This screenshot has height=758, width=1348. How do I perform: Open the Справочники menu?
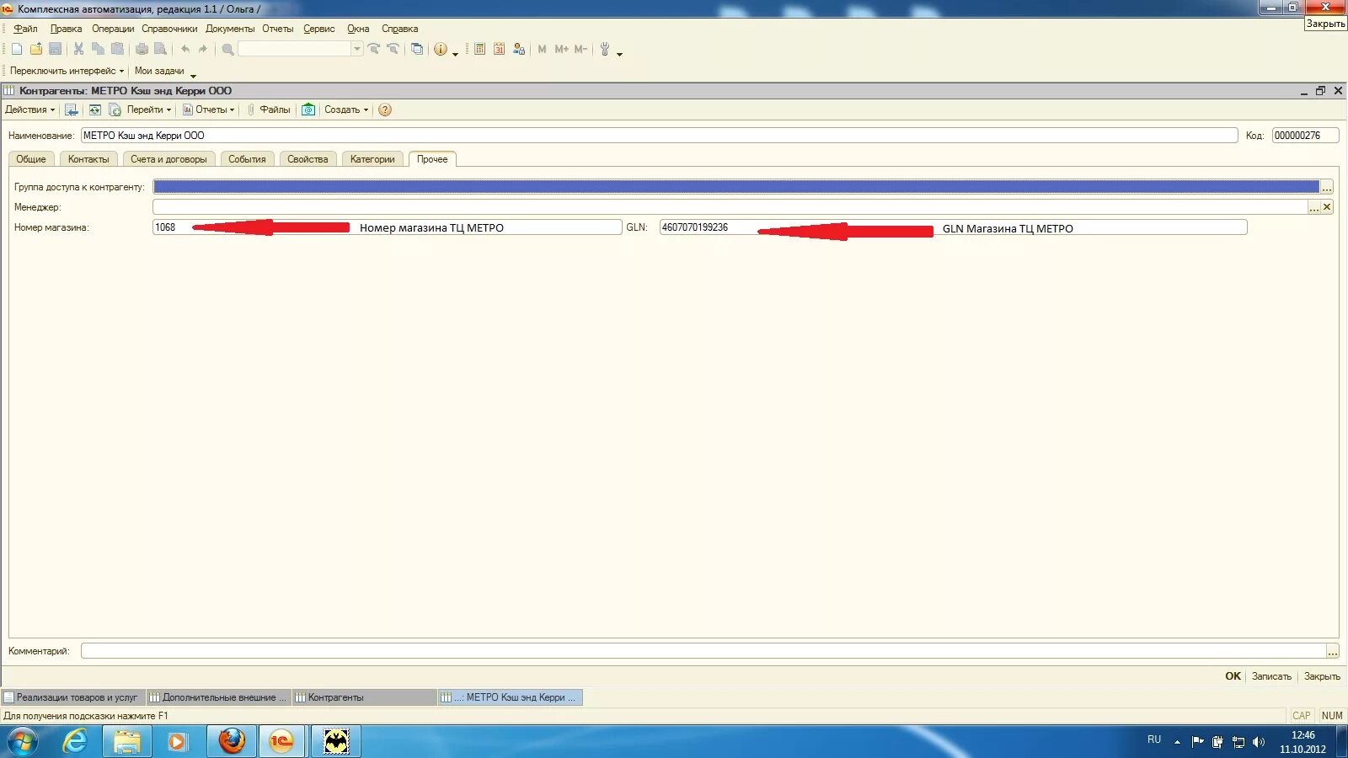pos(169,29)
